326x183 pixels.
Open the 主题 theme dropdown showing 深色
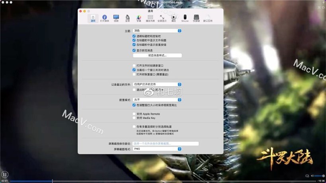pyautogui.click(x=157, y=31)
